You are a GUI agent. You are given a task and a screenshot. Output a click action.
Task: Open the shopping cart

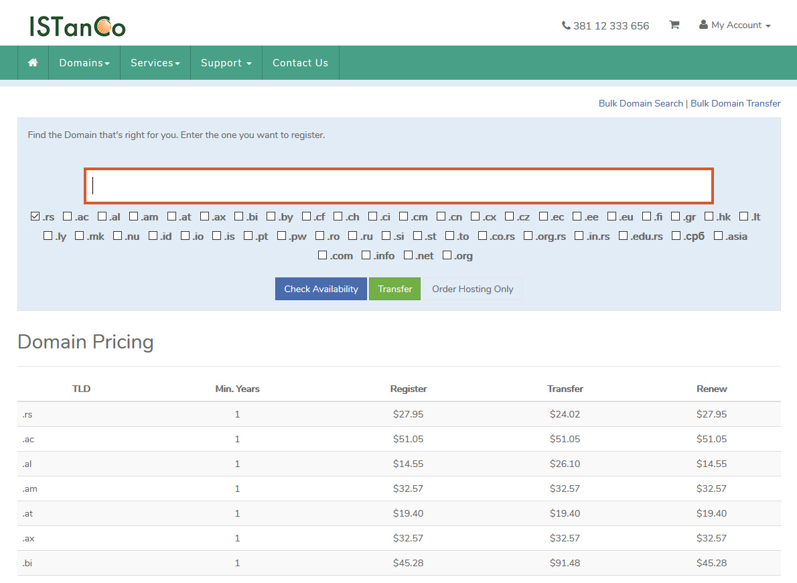click(674, 25)
